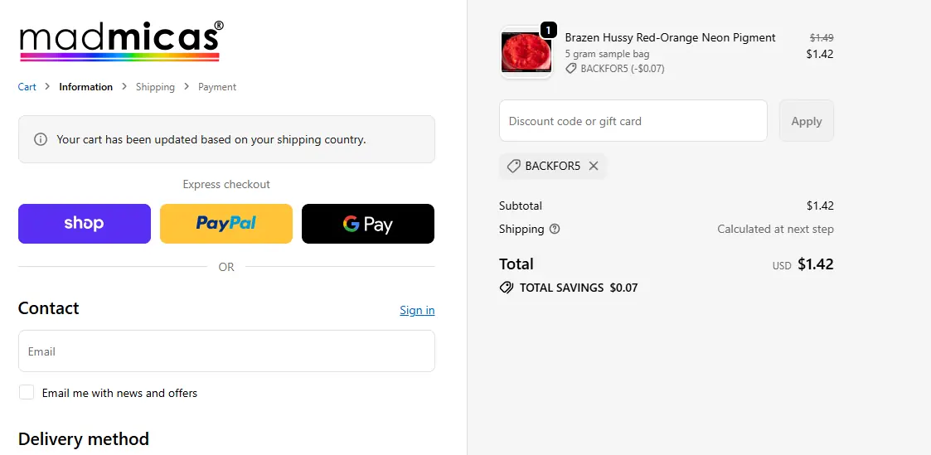
Task: Select the Shipping breadcrumb step
Action: 155,87
